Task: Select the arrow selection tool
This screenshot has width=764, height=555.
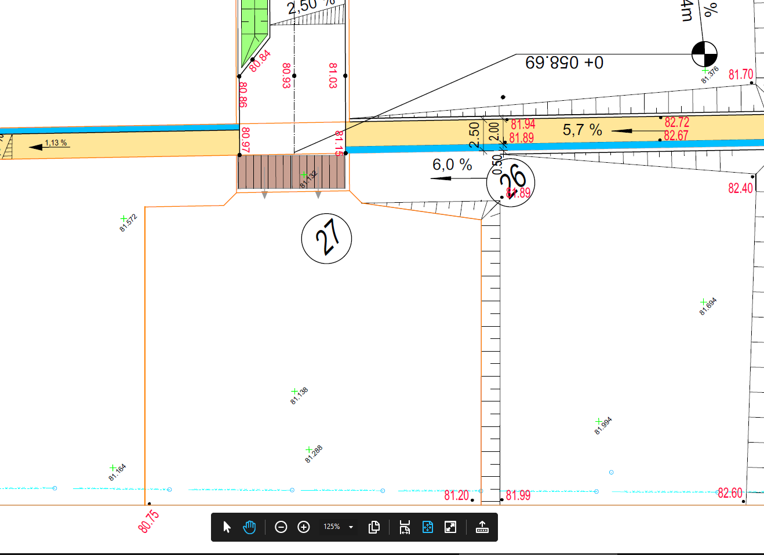Action: pyautogui.click(x=227, y=527)
